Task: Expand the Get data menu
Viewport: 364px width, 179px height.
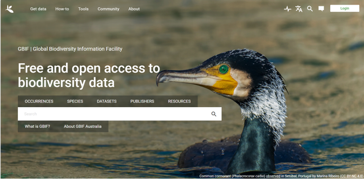Action: pos(38,9)
